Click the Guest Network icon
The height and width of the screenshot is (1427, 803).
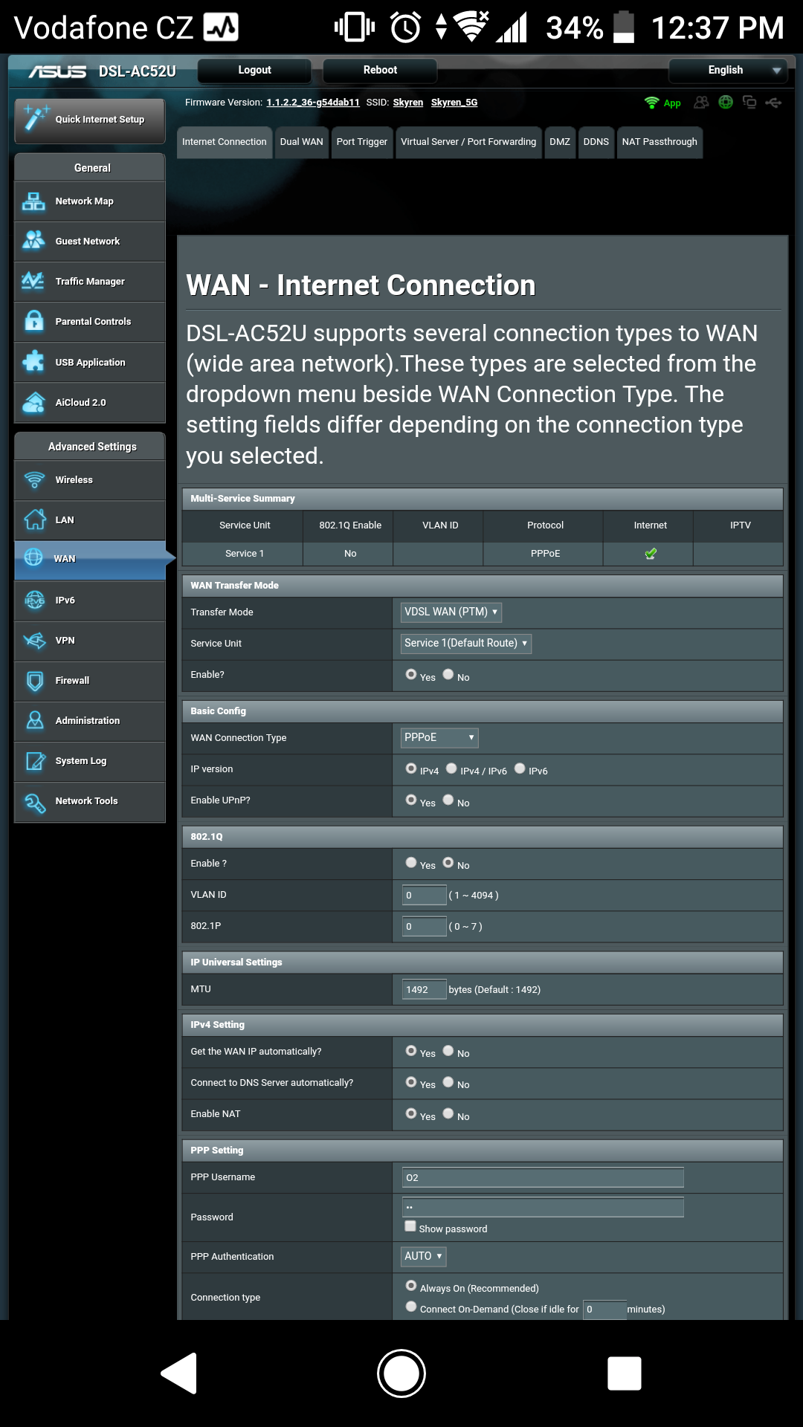(33, 241)
